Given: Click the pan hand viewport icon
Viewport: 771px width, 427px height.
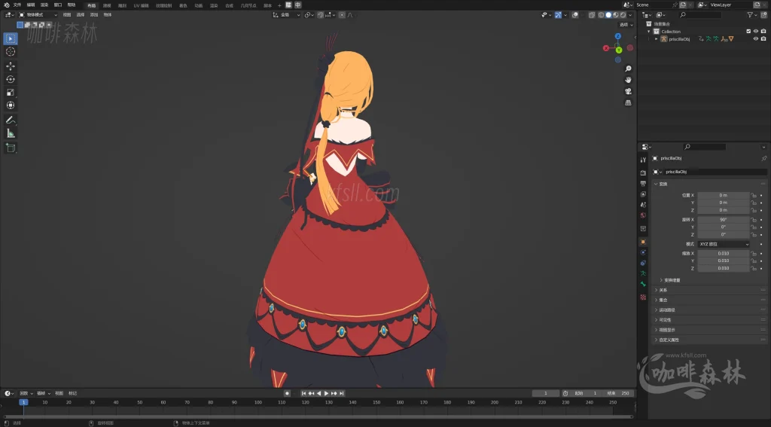Looking at the screenshot, I should pos(628,80).
